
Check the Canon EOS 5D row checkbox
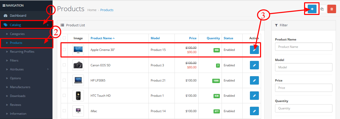[64, 65]
